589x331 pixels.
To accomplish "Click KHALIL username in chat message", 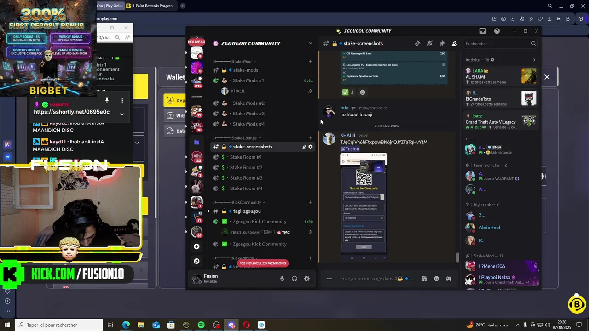I will 348,136.
